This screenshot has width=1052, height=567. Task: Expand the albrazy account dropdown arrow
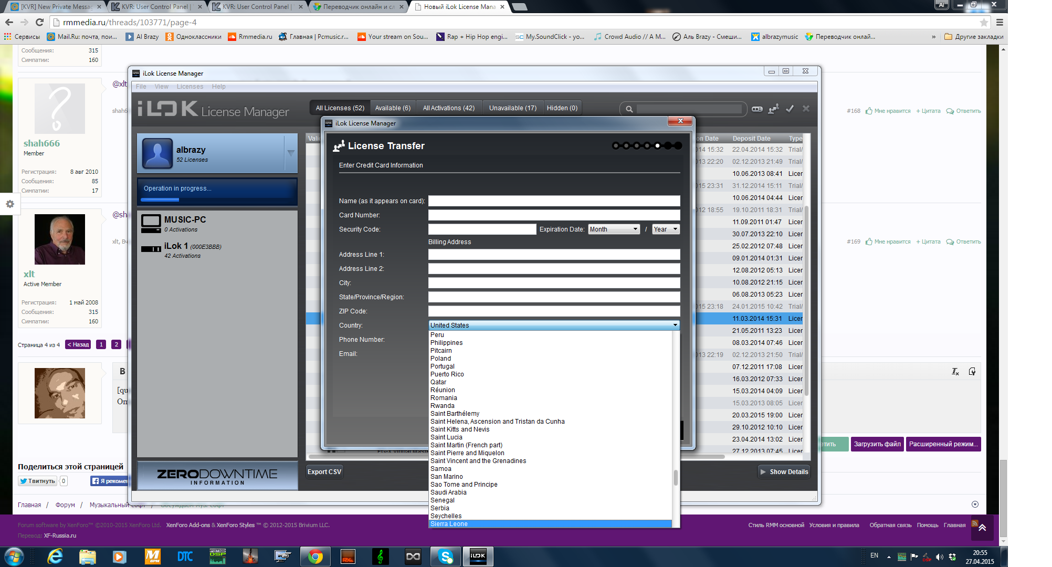290,153
